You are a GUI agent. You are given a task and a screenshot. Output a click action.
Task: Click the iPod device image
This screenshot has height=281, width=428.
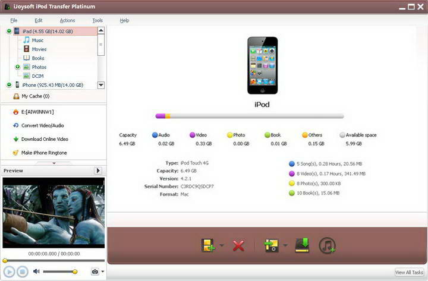point(262,65)
